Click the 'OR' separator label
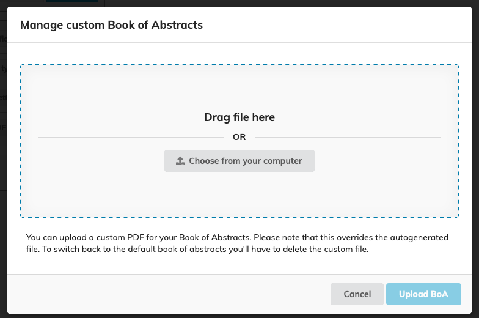 point(239,137)
